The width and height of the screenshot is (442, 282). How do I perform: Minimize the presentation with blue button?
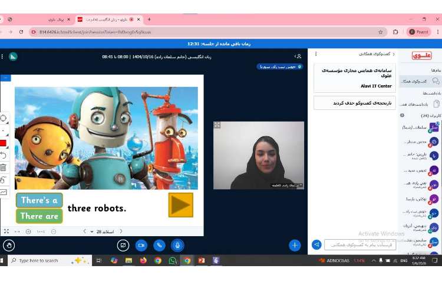(6, 78)
